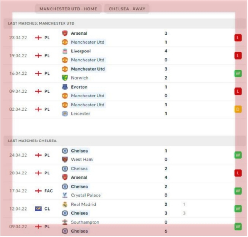
Task: Click the Everton club crest
Action: (x=65, y=87)
